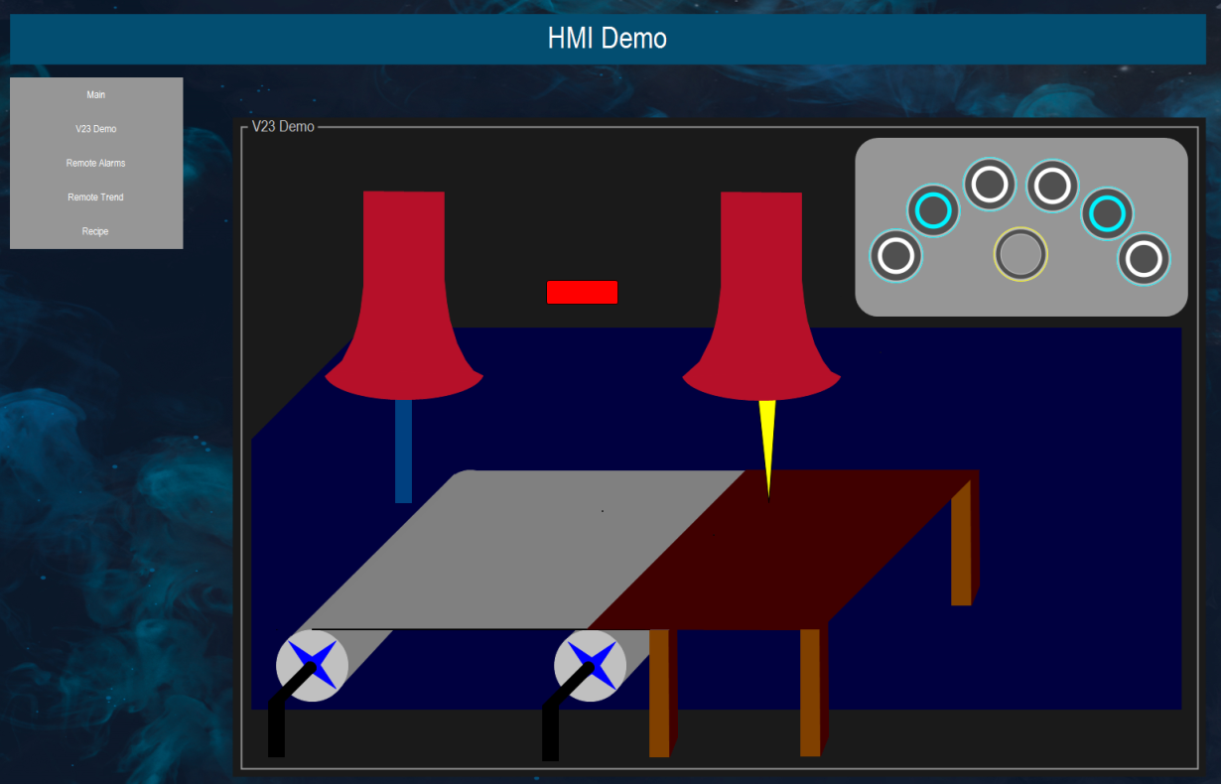Viewport: 1221px width, 784px height.
Task: Click the bottom-right white lamp on the control panel
Action: (x=1144, y=260)
